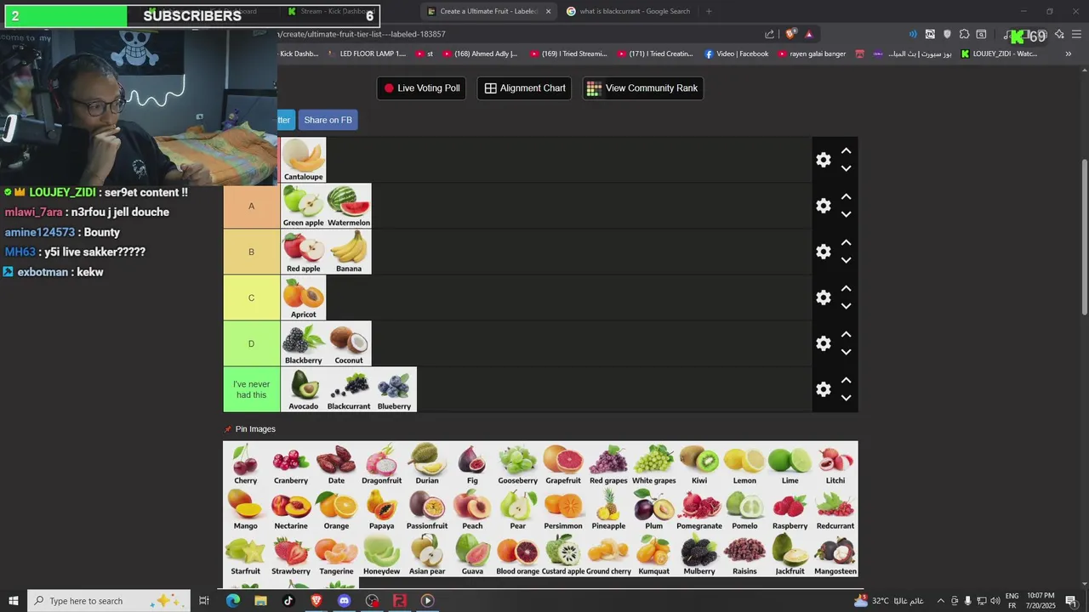Screen dimensions: 1089x612
Task: Pick the Durian image from the pool
Action: (x=427, y=464)
